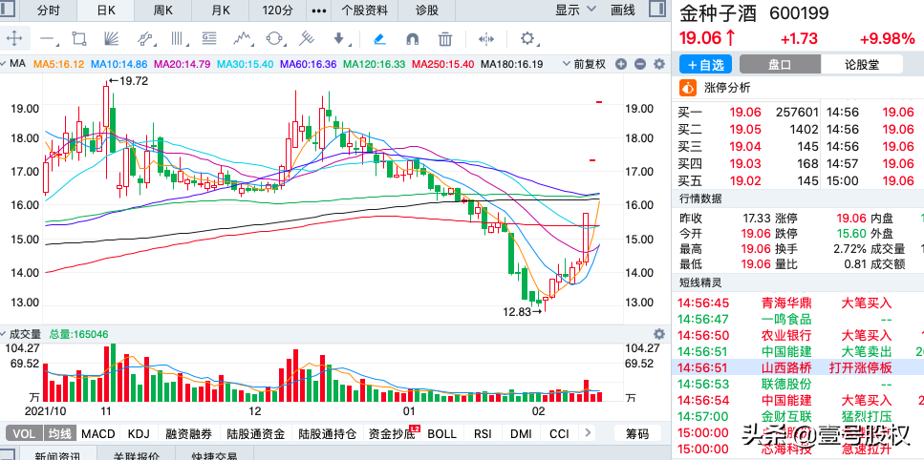Image resolution: width=924 pixels, height=460 pixels.
Task: Select the vertical cycle lines tool
Action: [x=177, y=39]
